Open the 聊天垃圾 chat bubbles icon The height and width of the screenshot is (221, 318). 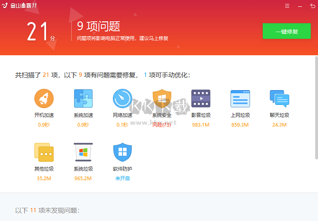[279, 99]
